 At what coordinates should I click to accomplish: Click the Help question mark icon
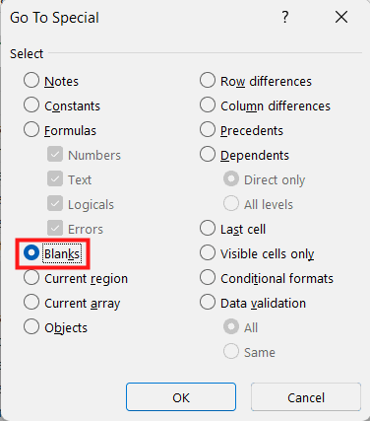point(285,17)
